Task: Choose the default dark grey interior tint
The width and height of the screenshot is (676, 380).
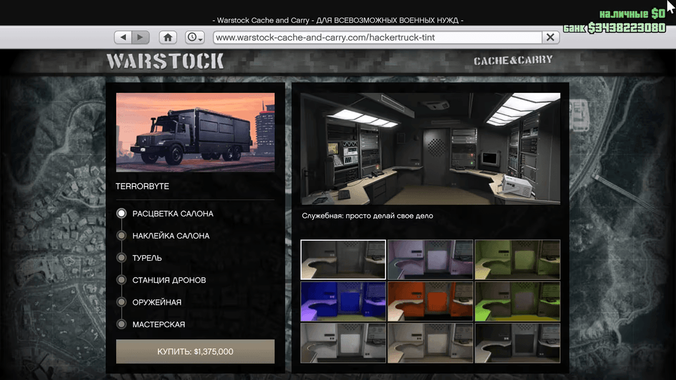Action: pyautogui.click(x=343, y=260)
